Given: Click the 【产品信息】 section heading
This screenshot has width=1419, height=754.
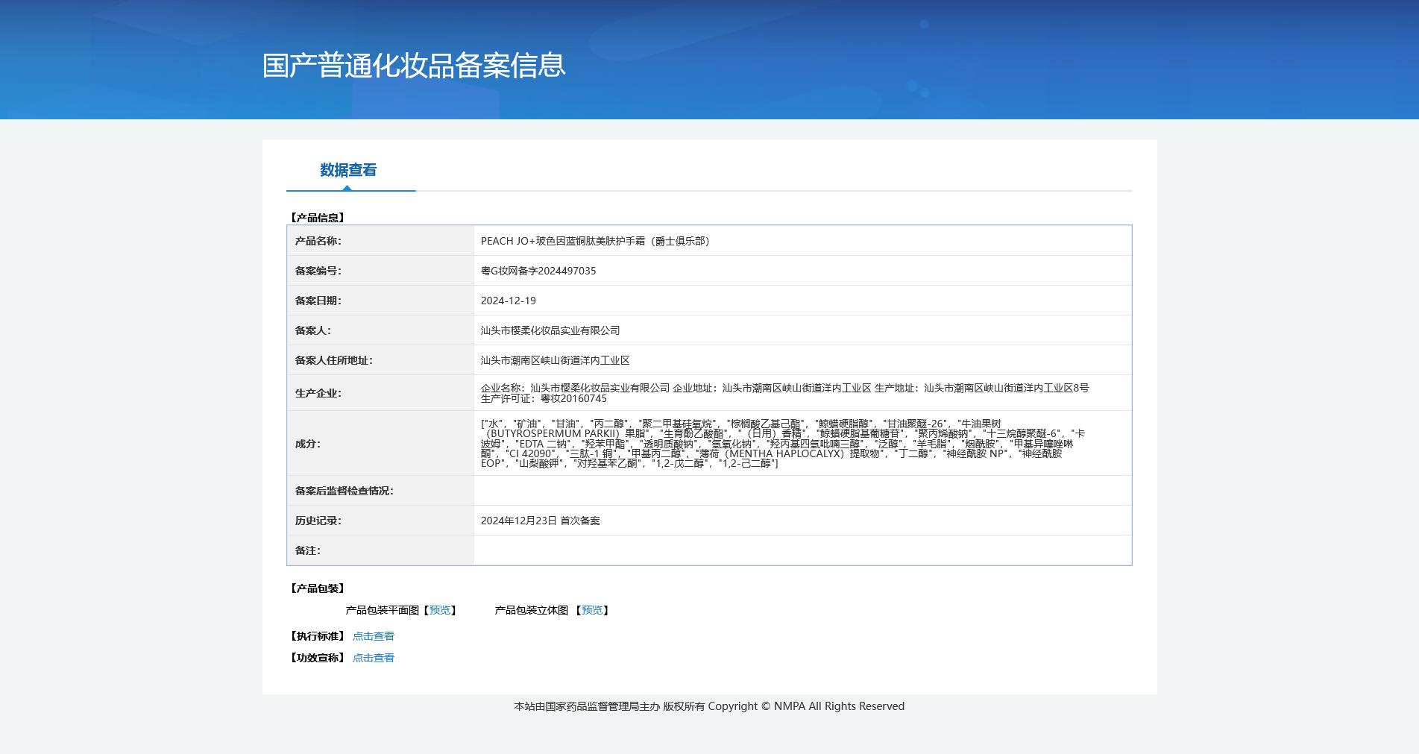Looking at the screenshot, I should click(x=317, y=218).
